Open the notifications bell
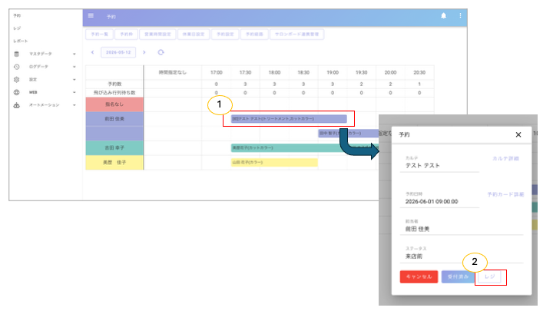This screenshot has width=553, height=311. (x=444, y=16)
